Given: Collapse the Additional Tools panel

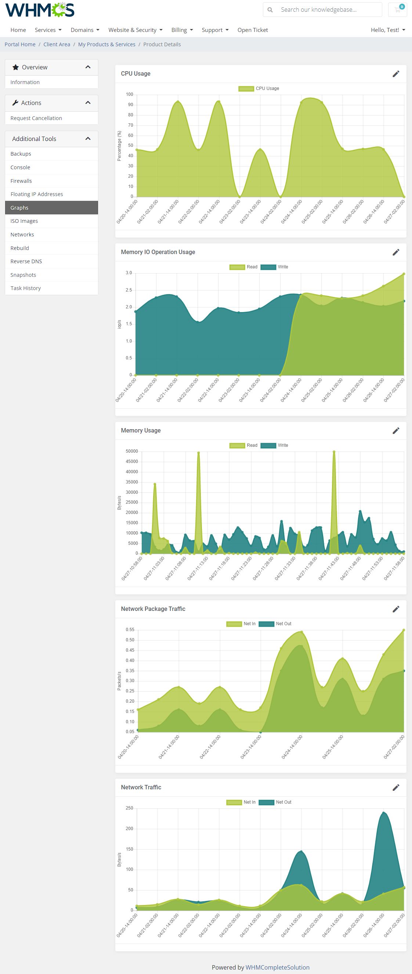Looking at the screenshot, I should (88, 139).
